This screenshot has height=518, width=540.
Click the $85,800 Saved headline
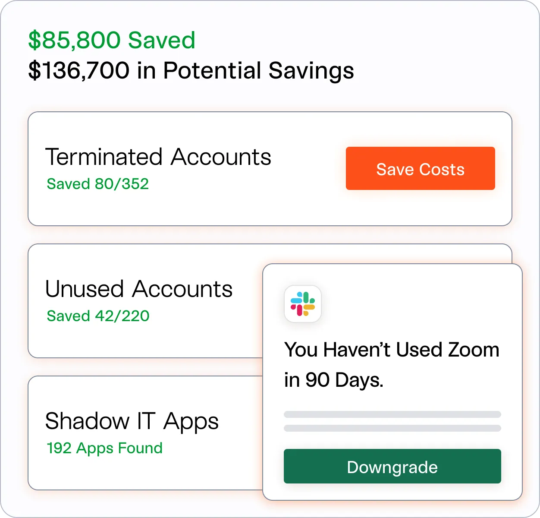[112, 40]
